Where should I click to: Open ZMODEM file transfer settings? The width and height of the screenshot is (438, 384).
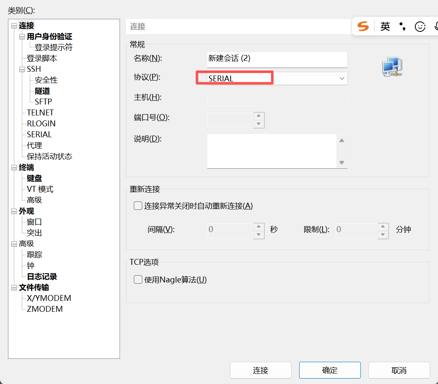[x=44, y=309]
